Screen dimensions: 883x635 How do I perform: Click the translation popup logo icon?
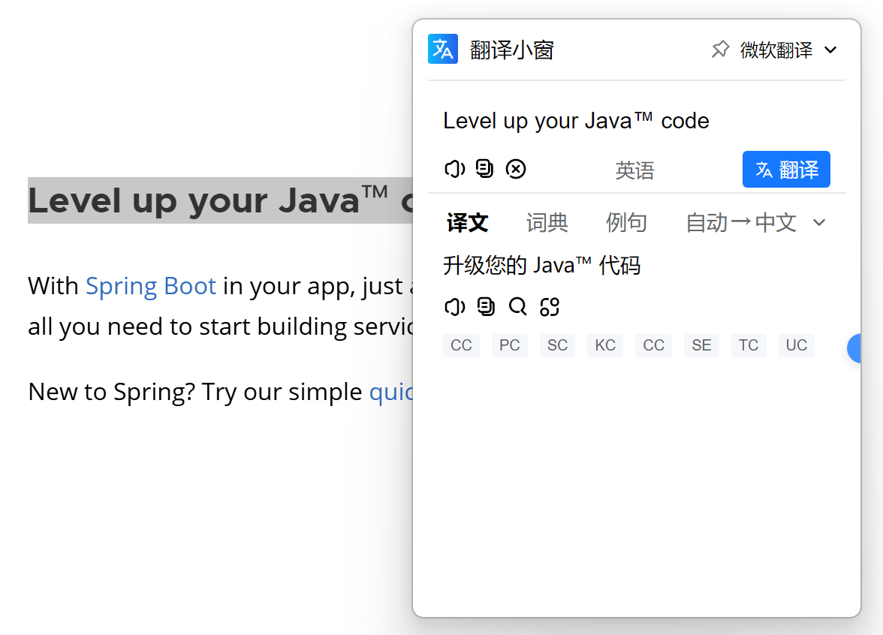443,49
